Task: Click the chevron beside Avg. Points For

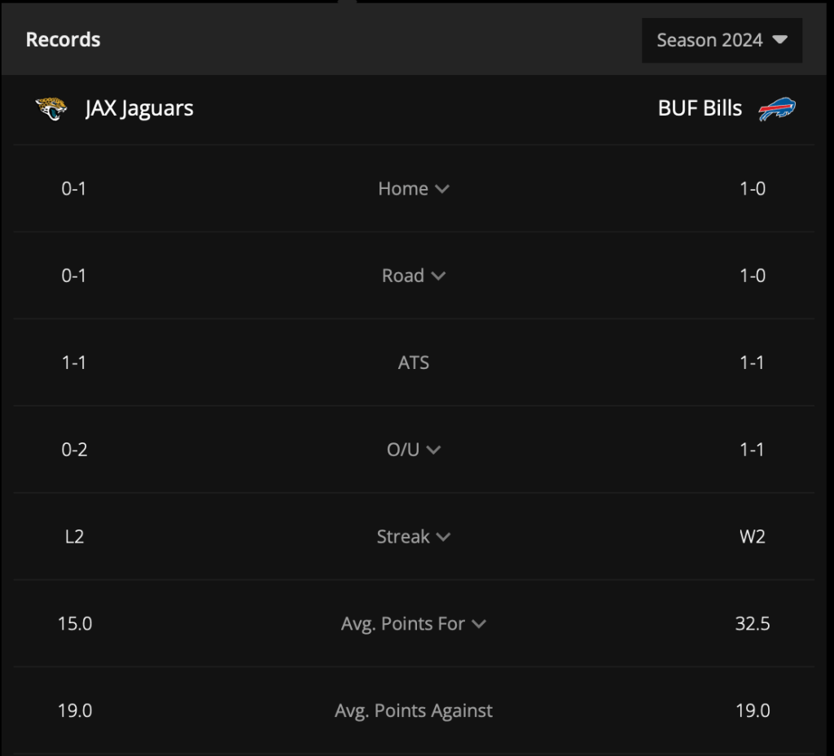Action: [x=479, y=624]
